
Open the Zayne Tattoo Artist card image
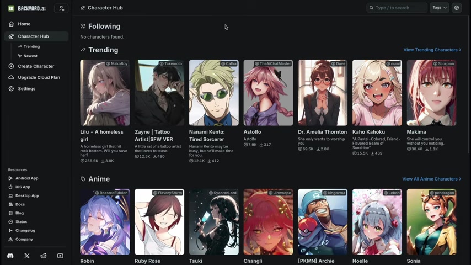point(159,93)
